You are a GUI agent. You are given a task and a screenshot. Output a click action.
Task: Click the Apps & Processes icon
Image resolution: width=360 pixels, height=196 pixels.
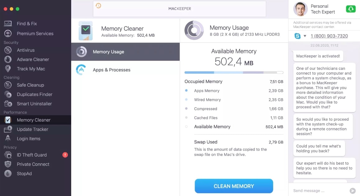pyautogui.click(x=81, y=70)
